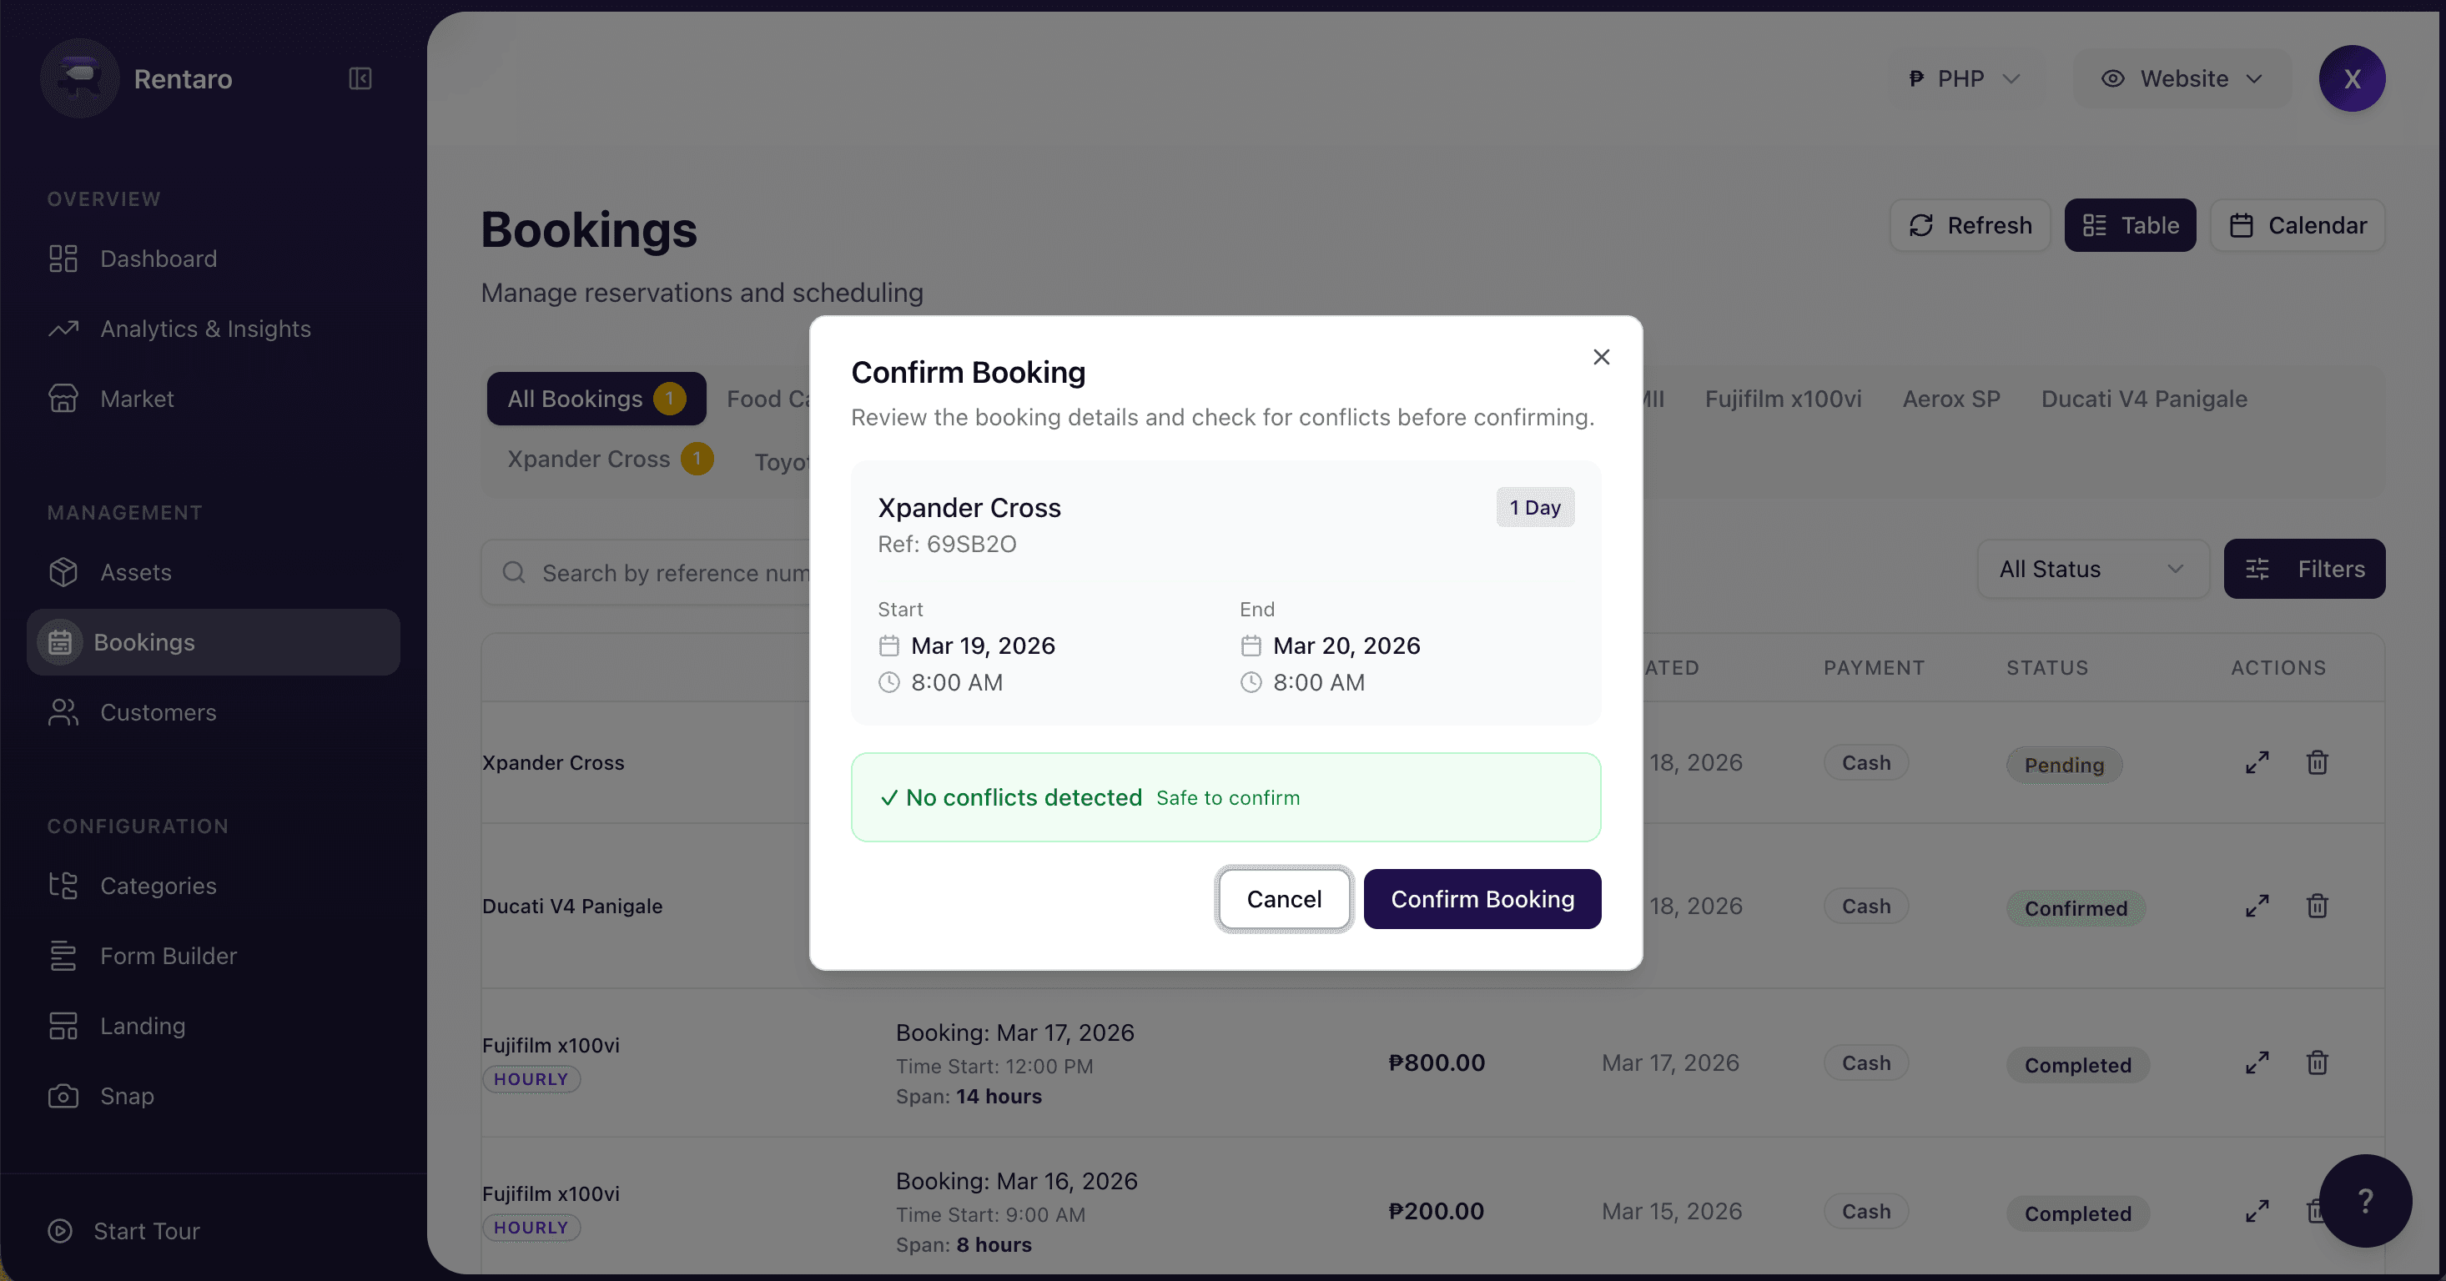Refresh the bookings list
2446x1281 pixels.
pyautogui.click(x=1970, y=225)
